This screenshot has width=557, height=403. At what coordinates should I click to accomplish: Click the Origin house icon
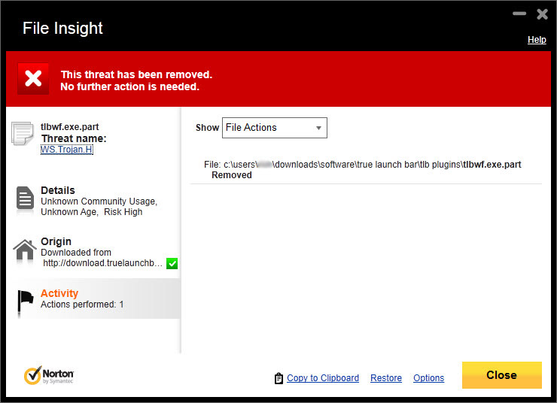click(25, 250)
